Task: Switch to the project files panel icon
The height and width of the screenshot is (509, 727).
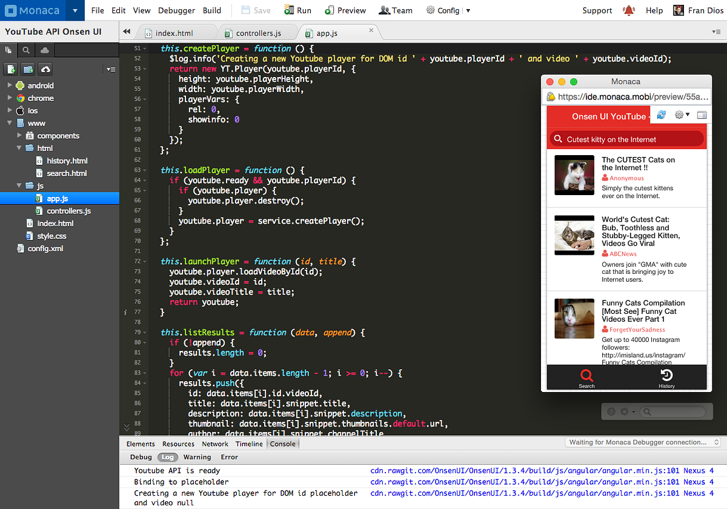Action: 8,50
